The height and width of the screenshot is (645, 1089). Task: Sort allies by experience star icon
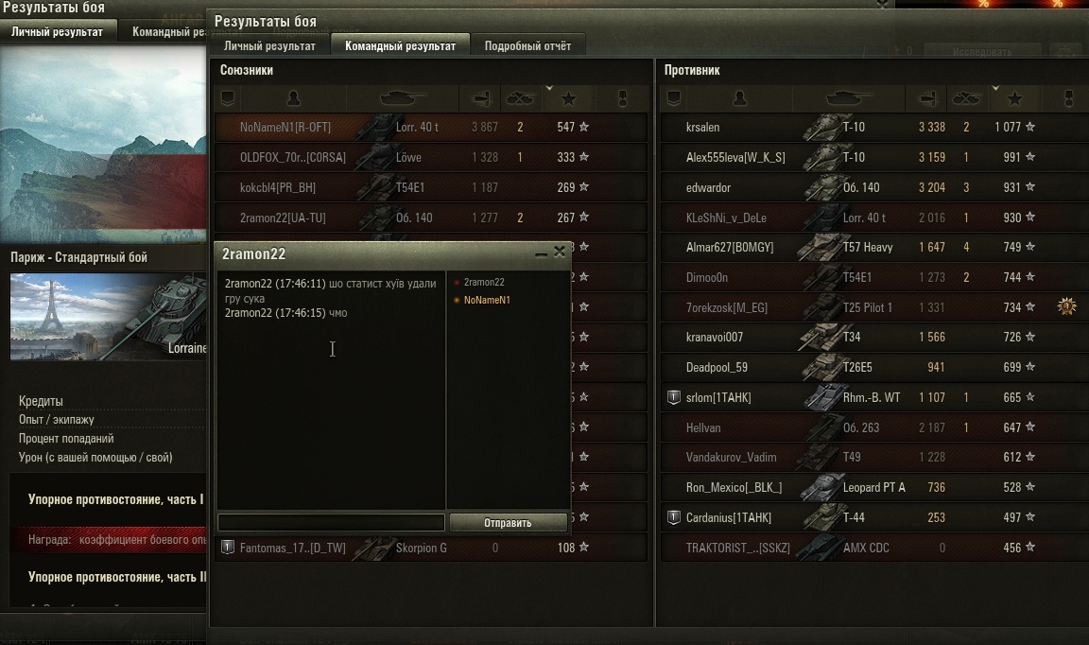pyautogui.click(x=568, y=98)
